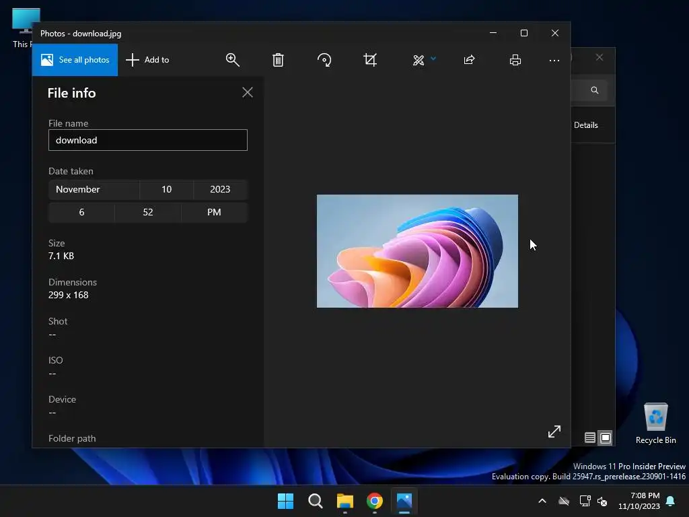
Task: Click the search icon in background window
Action: pyautogui.click(x=595, y=90)
